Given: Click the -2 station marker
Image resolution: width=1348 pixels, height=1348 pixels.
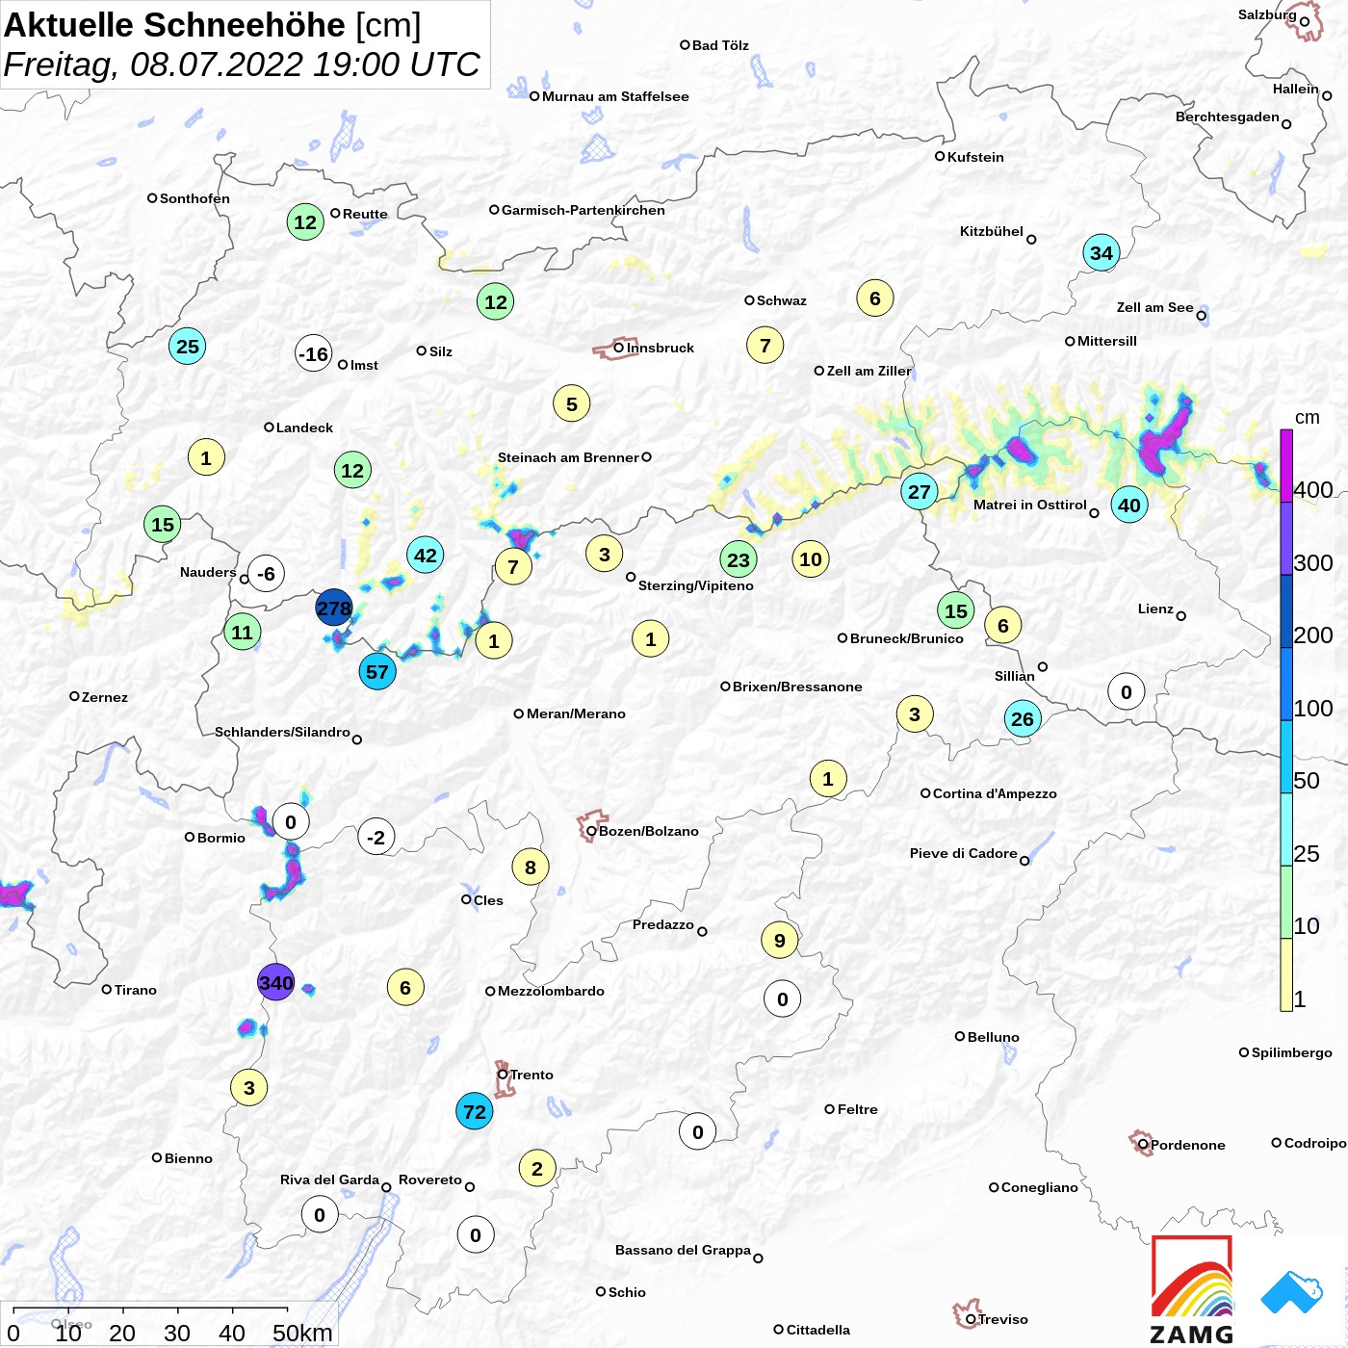Looking at the screenshot, I should pyautogui.click(x=376, y=837).
